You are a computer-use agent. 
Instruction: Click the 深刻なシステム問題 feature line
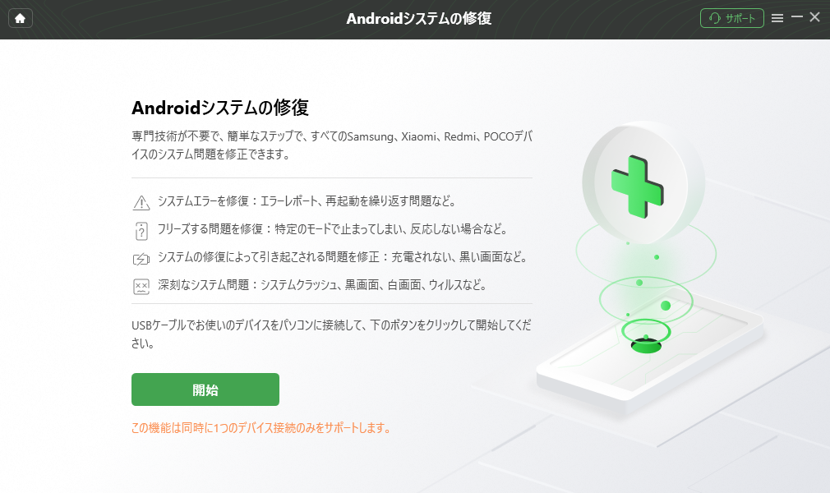pos(322,285)
